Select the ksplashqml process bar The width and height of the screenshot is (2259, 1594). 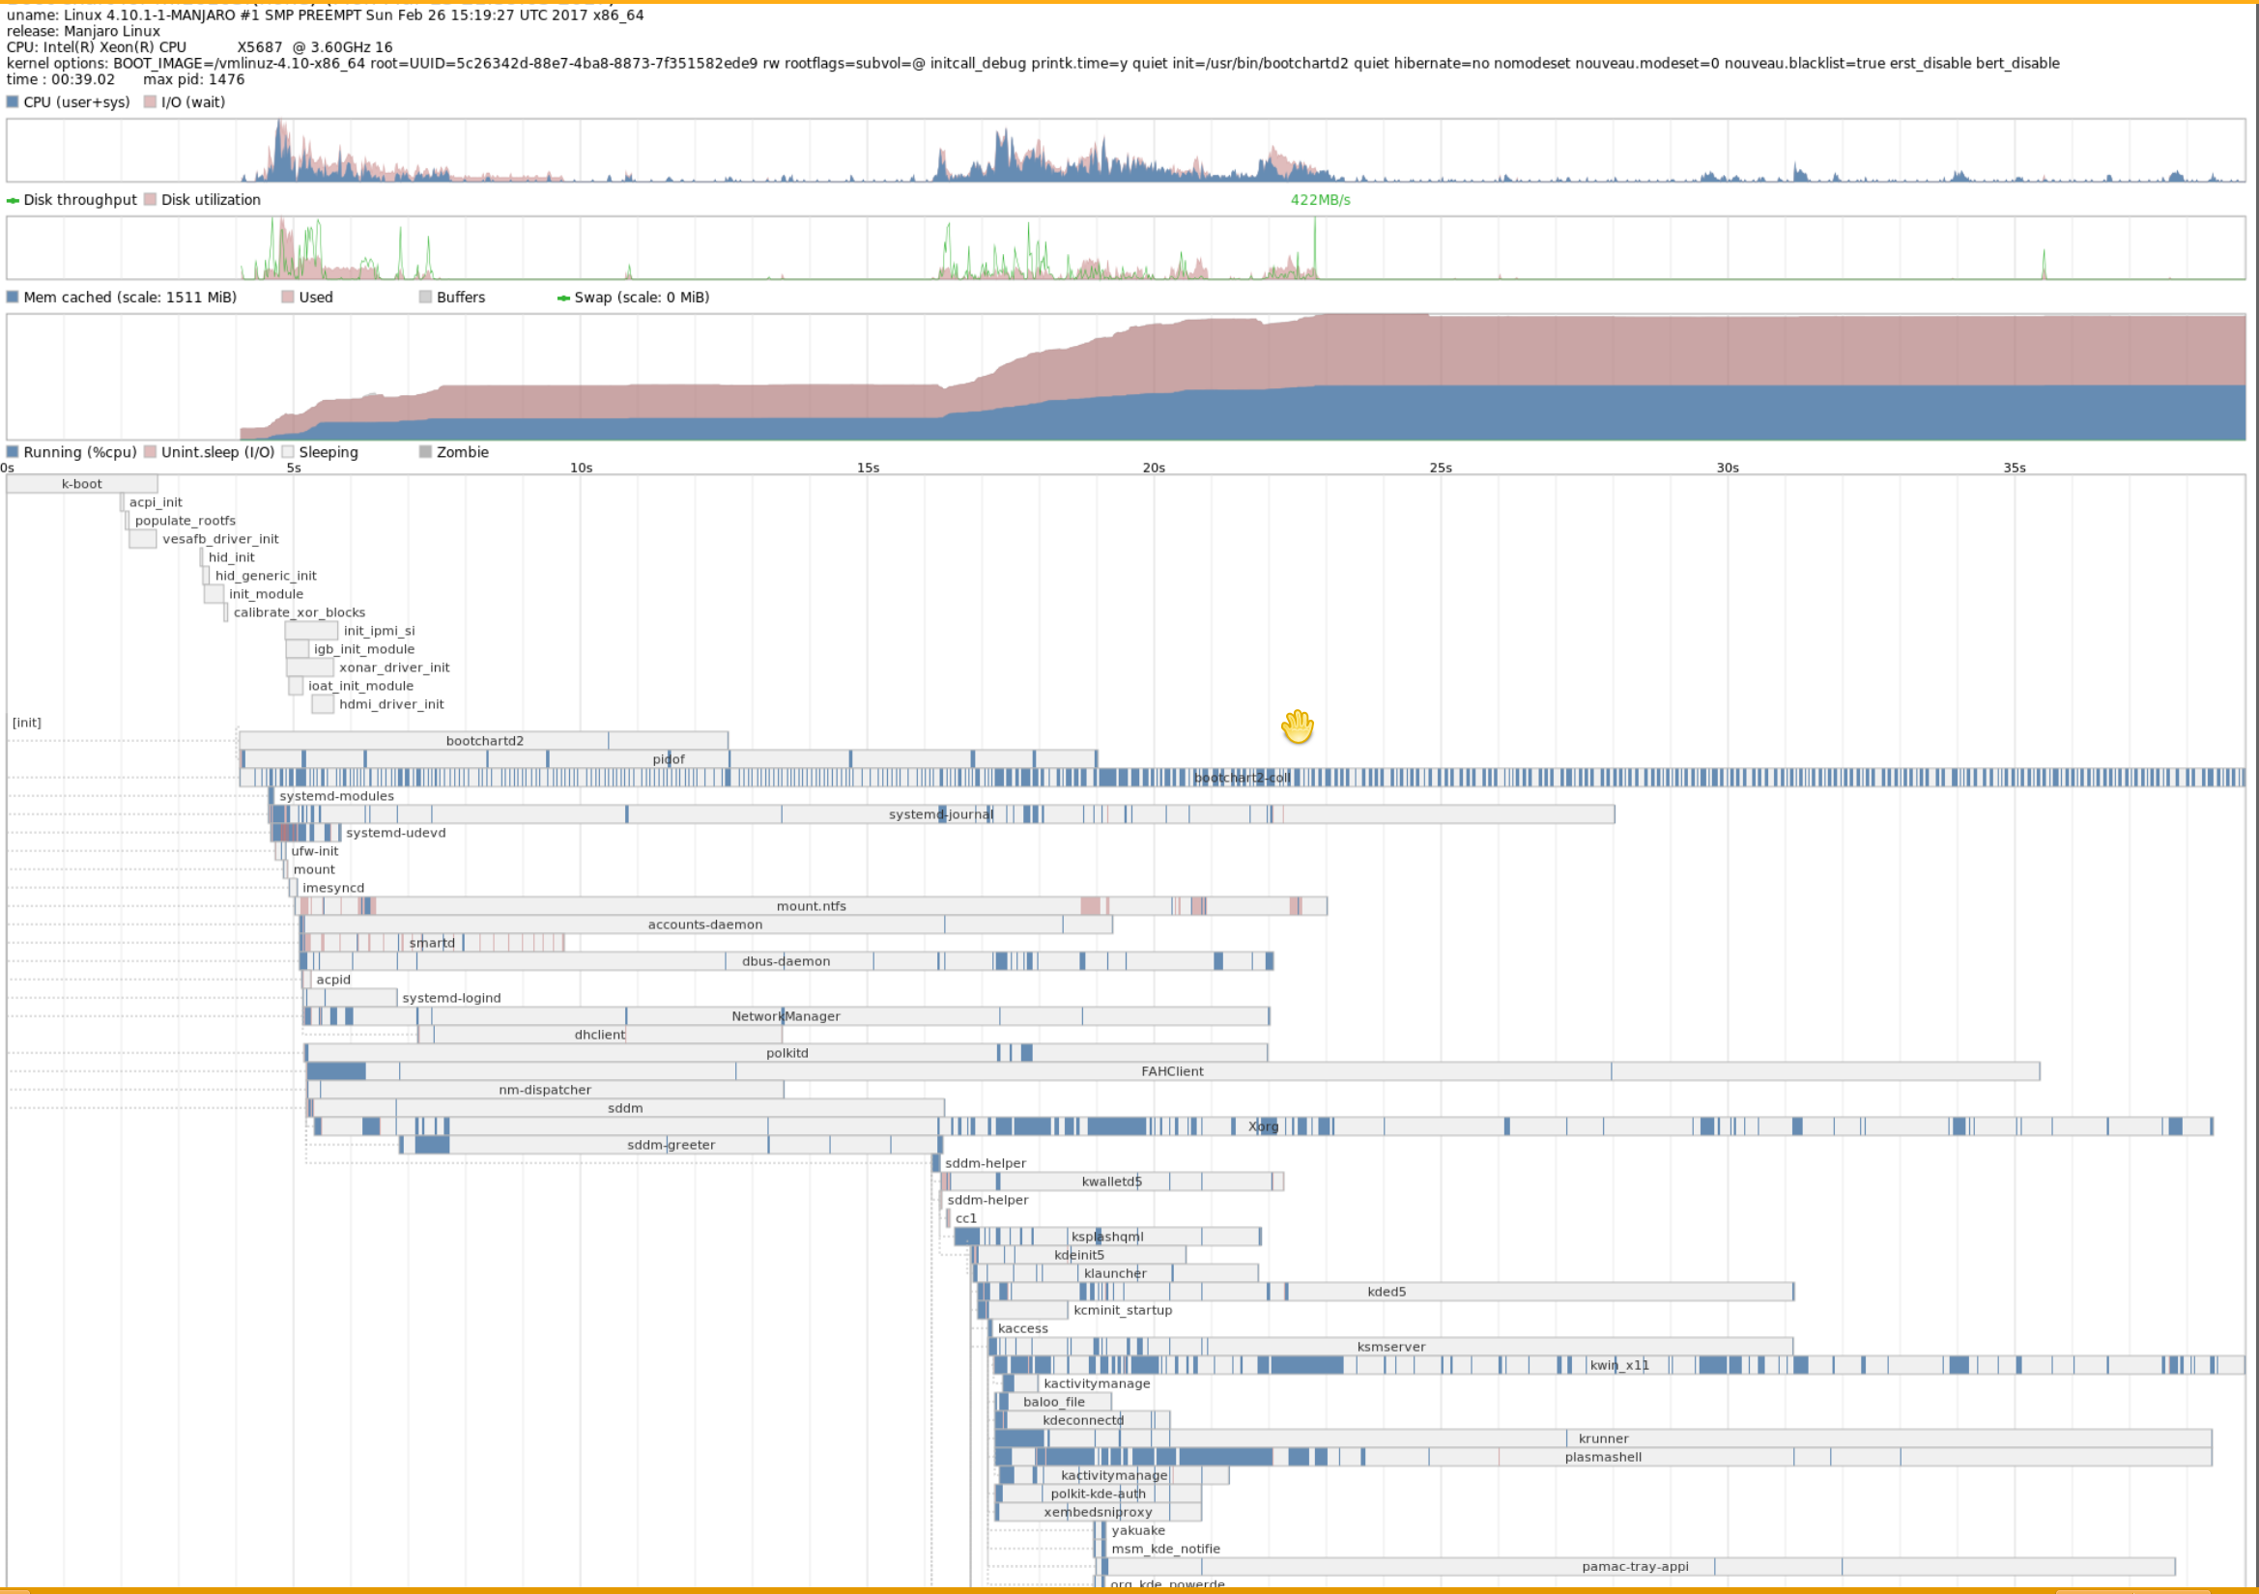1108,1237
